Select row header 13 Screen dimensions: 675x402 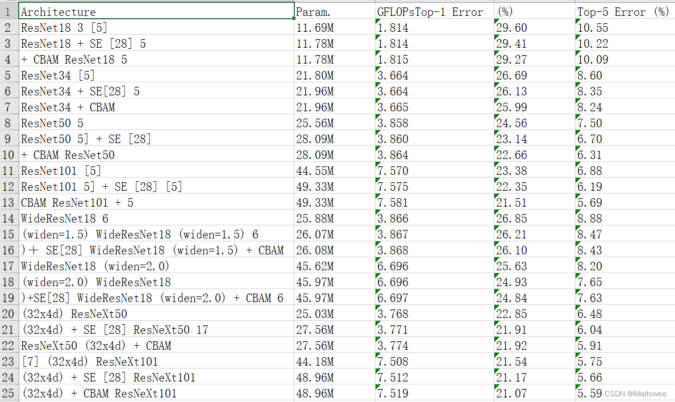[x=9, y=202]
